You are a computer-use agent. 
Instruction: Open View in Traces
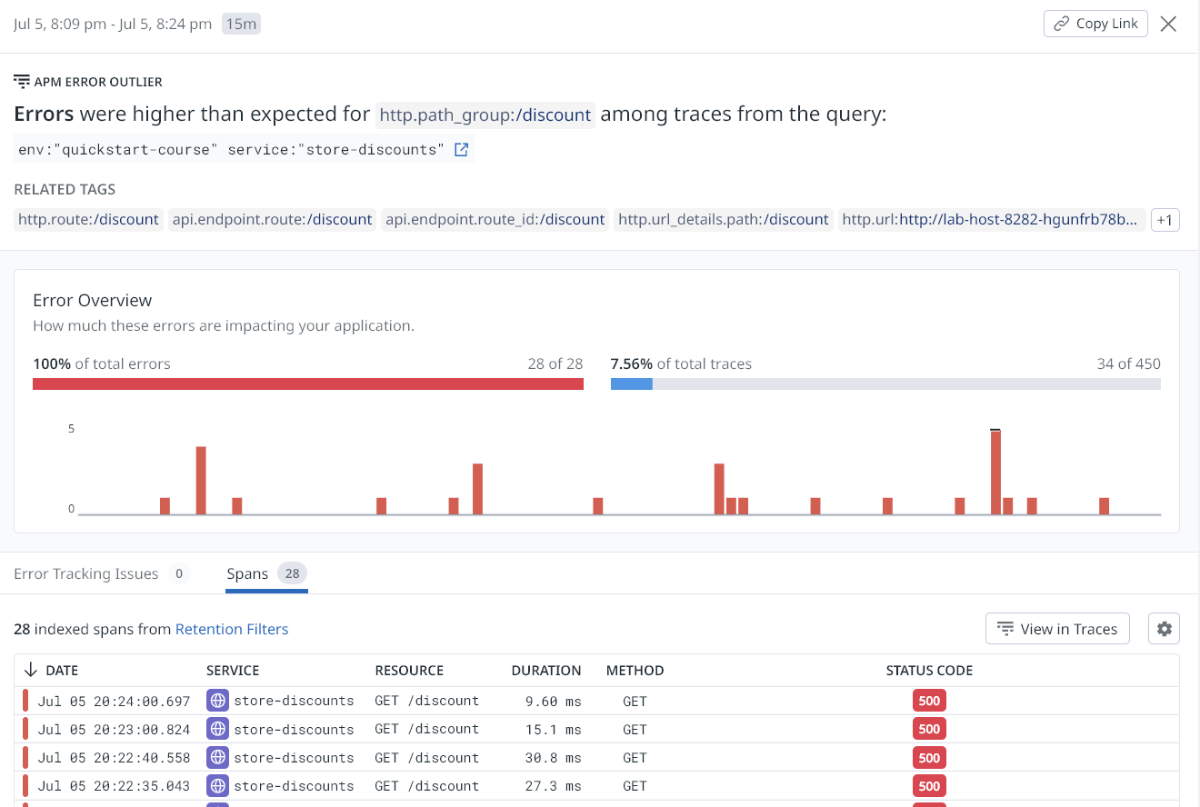pyautogui.click(x=1057, y=629)
